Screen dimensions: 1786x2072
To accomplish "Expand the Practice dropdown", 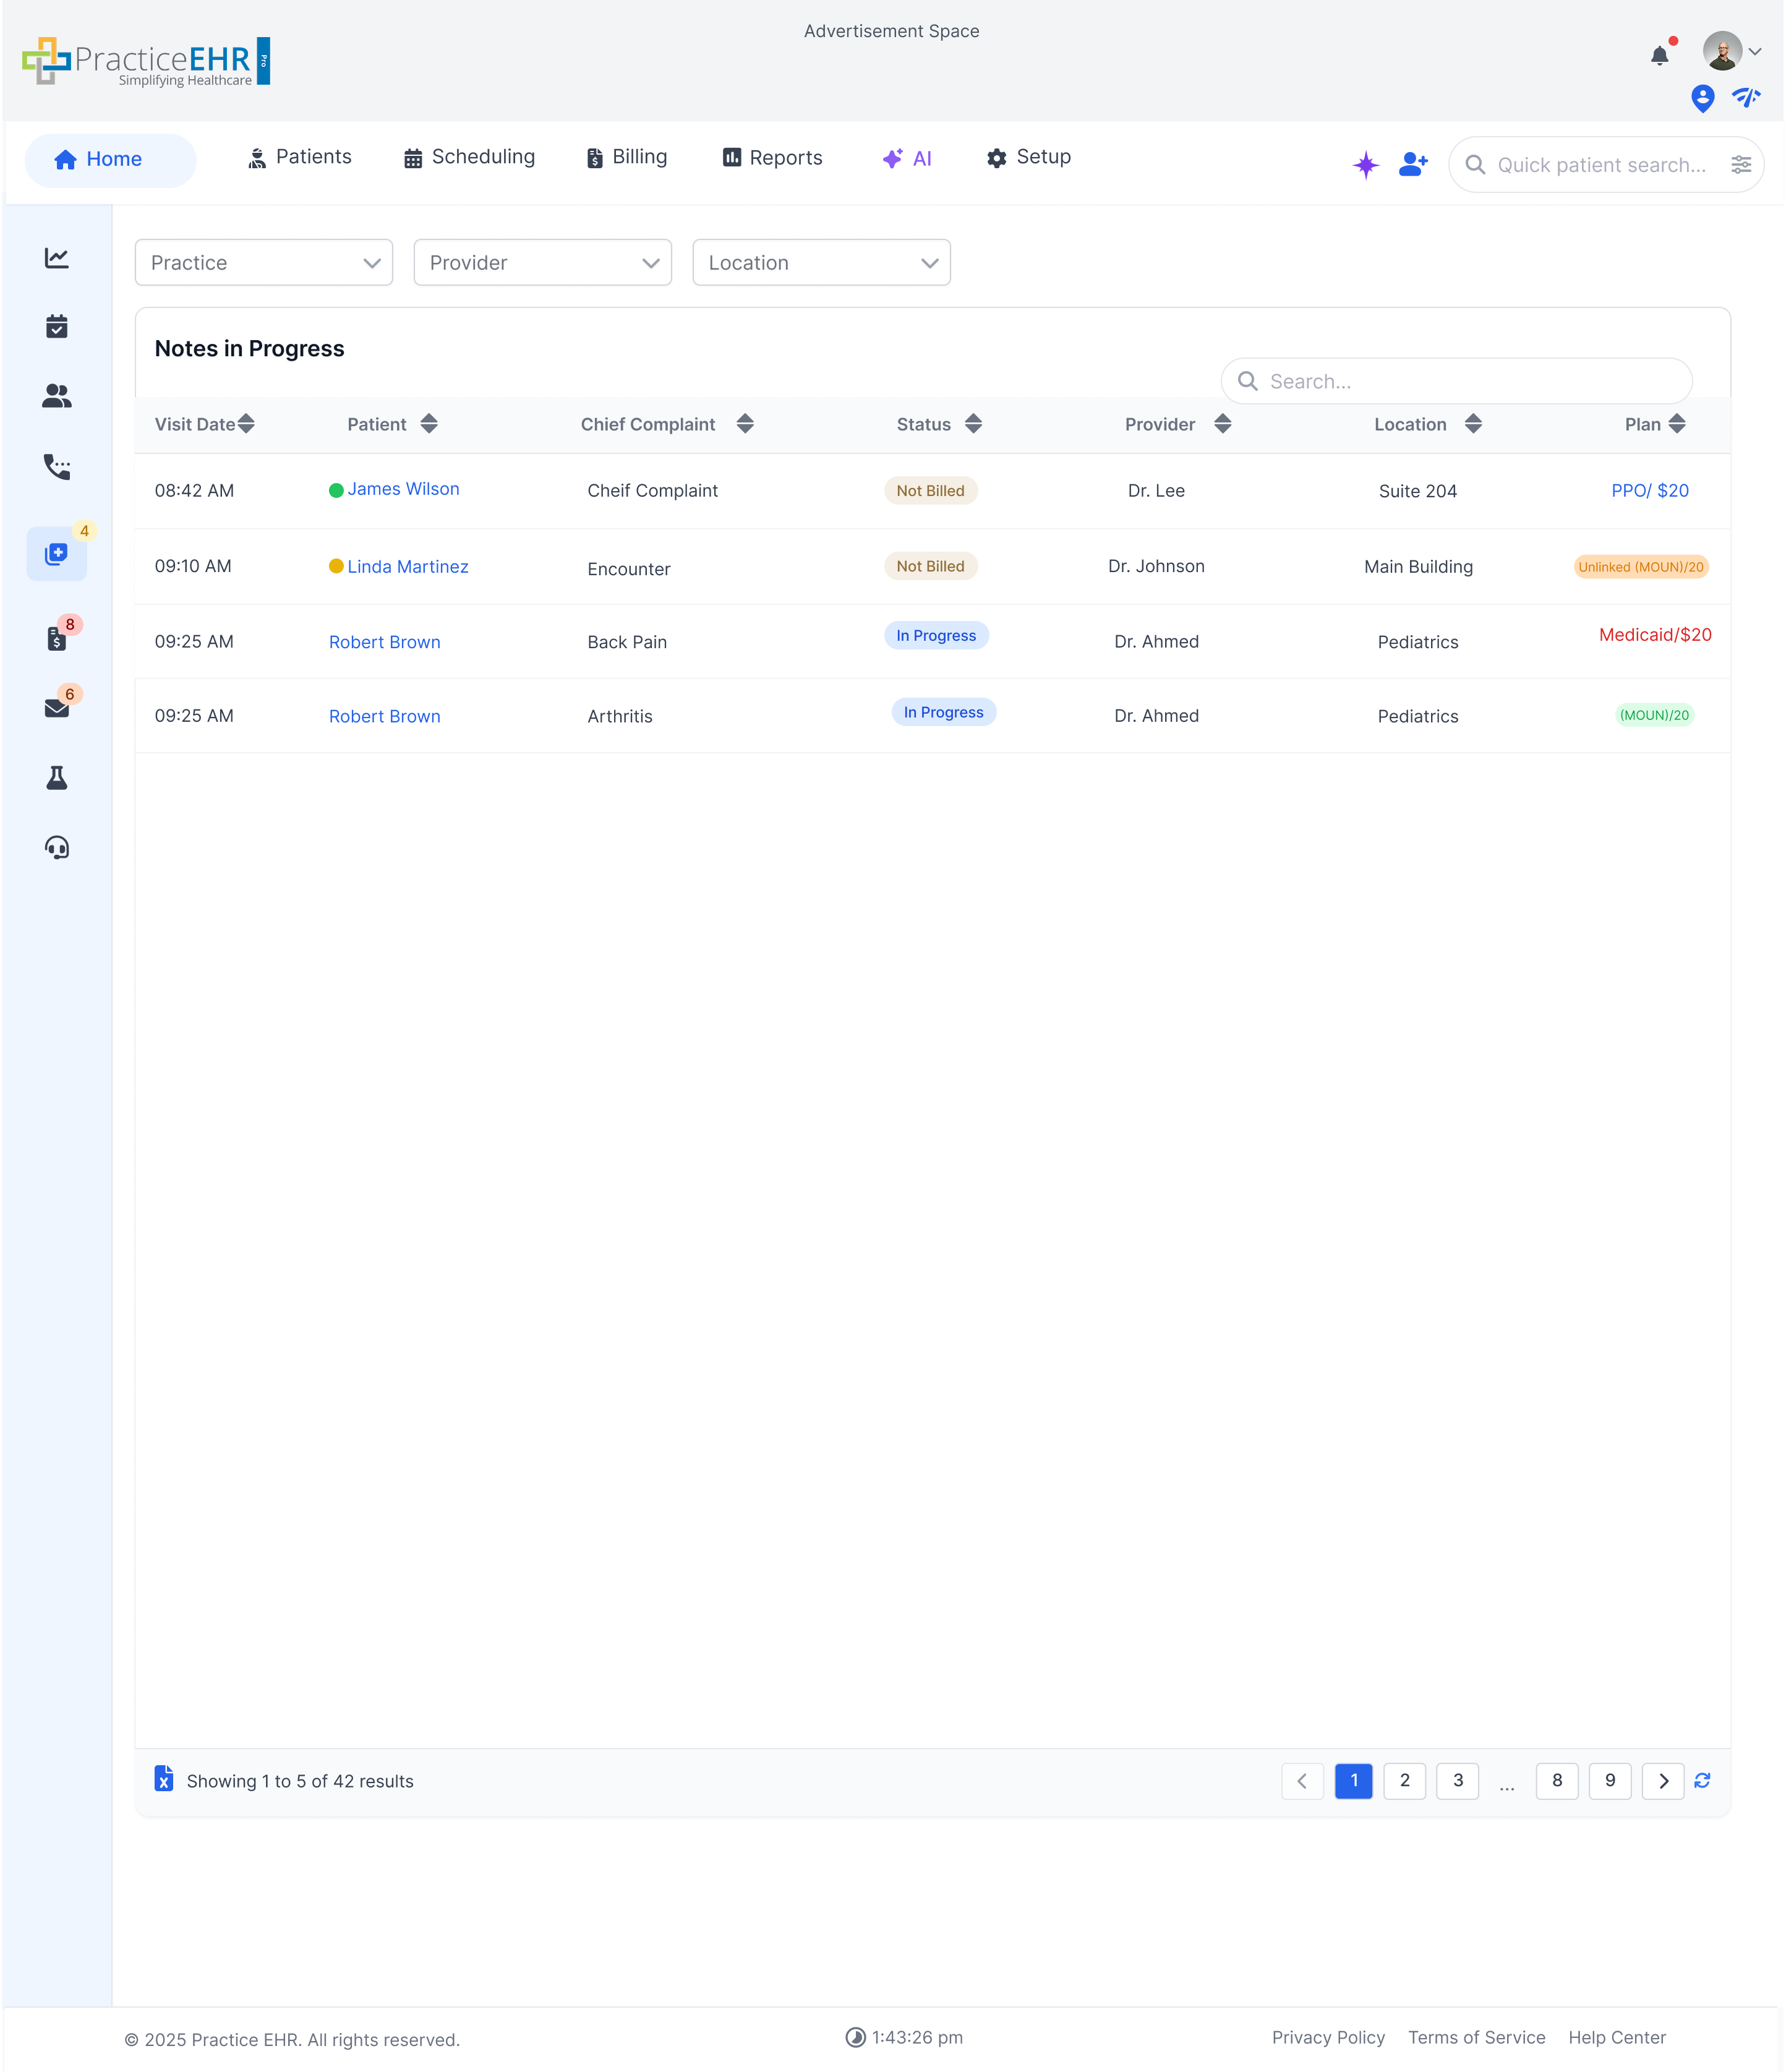I will pyautogui.click(x=264, y=263).
